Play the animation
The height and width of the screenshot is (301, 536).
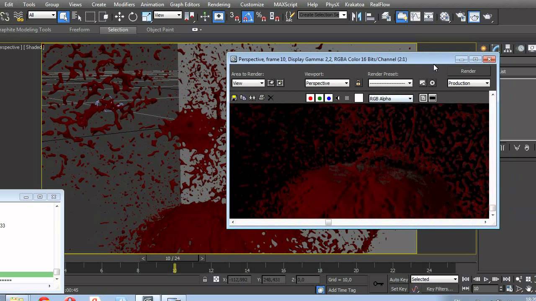tap(486, 279)
